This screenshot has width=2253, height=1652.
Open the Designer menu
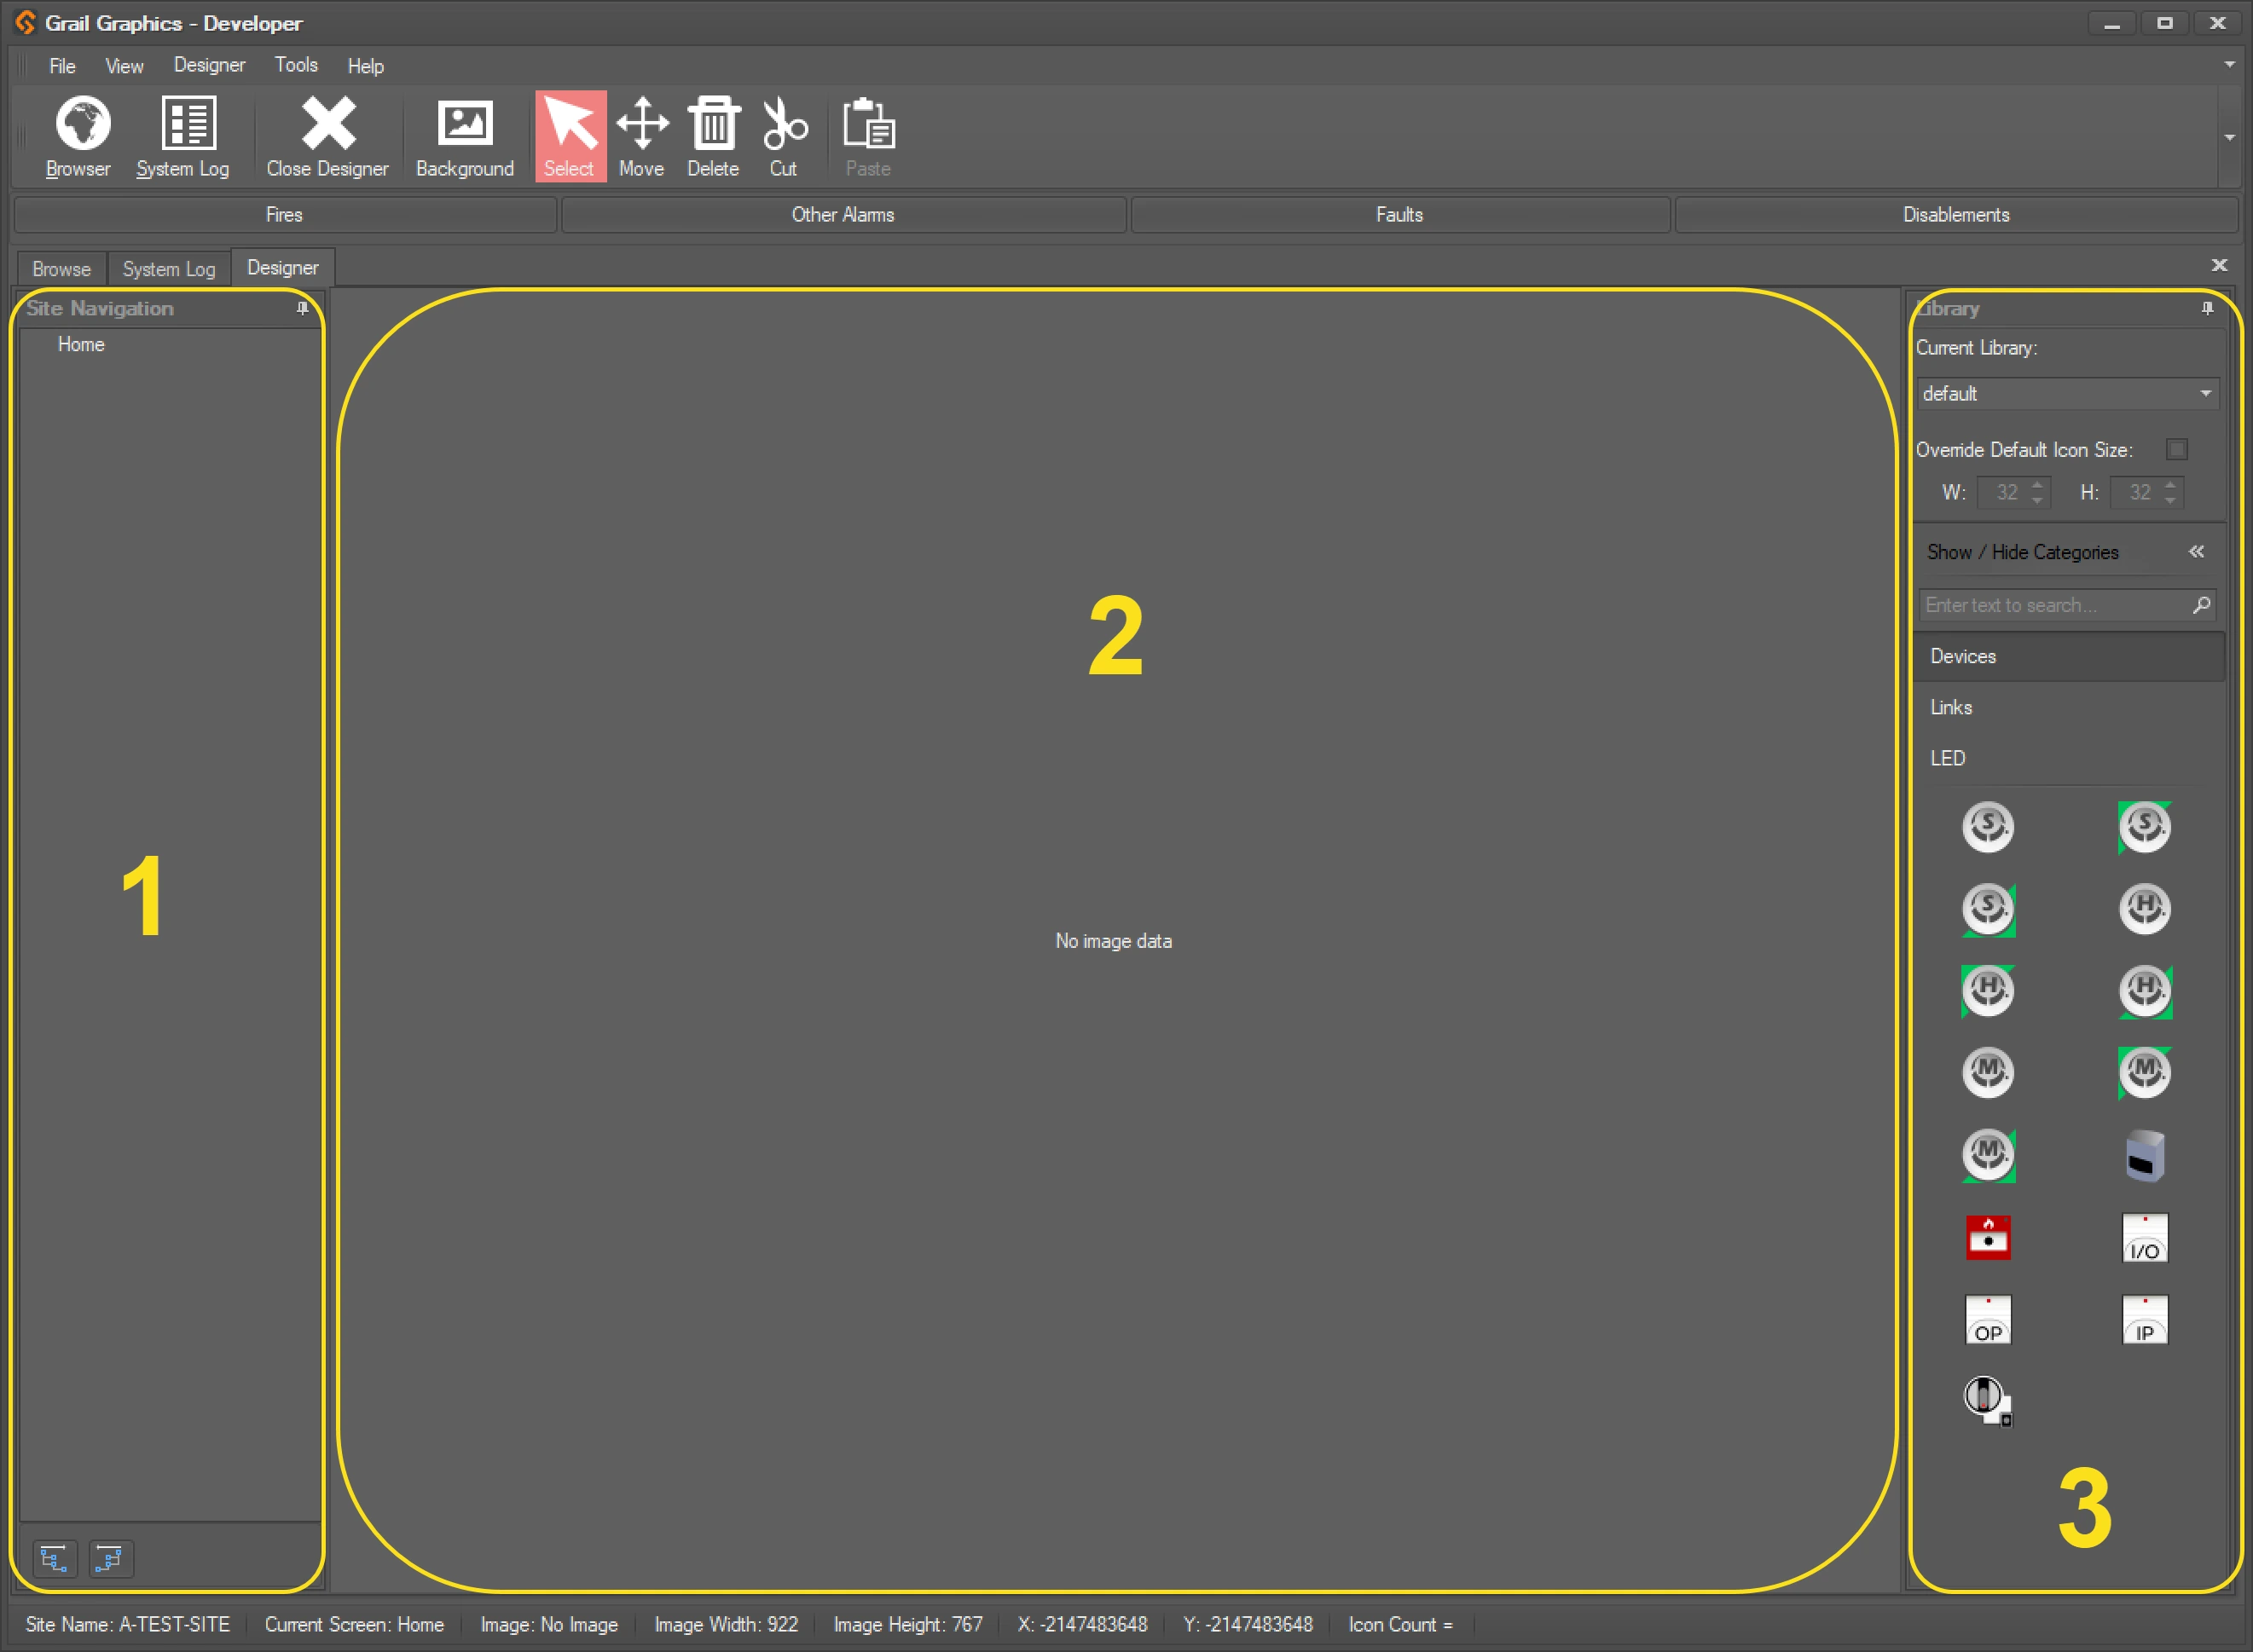209,65
